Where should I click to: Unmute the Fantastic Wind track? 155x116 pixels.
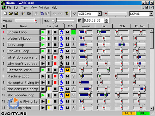[67, 70]
